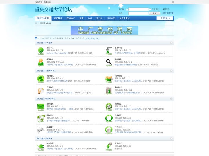Focus the 用户名 input field
Screen dimensions: 209x156
pos(138,9)
